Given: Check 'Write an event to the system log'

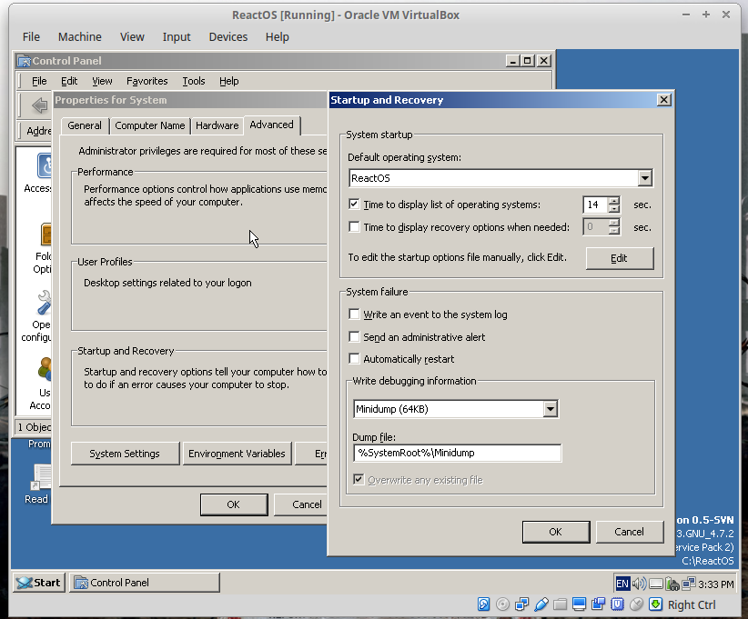Looking at the screenshot, I should click(354, 314).
